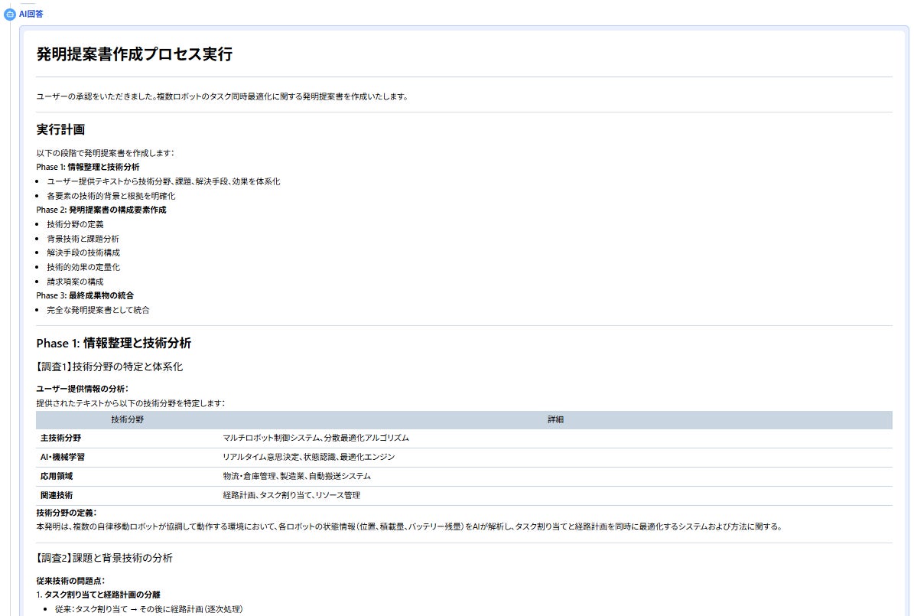This screenshot has height=616, width=914.
Task: Click the bullet 解決手段の技術構成
Action: [x=83, y=253]
